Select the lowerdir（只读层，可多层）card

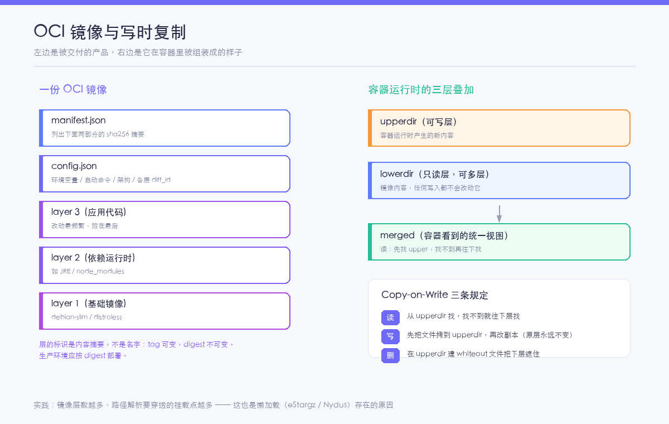click(499, 180)
